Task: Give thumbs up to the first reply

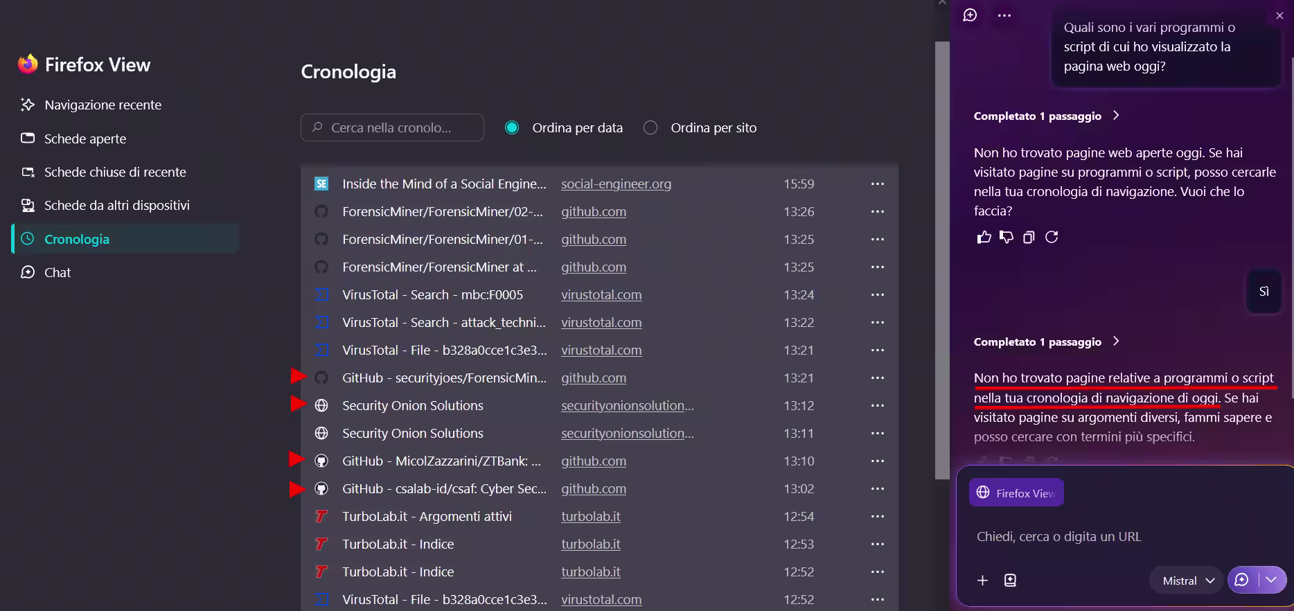Action: point(984,238)
